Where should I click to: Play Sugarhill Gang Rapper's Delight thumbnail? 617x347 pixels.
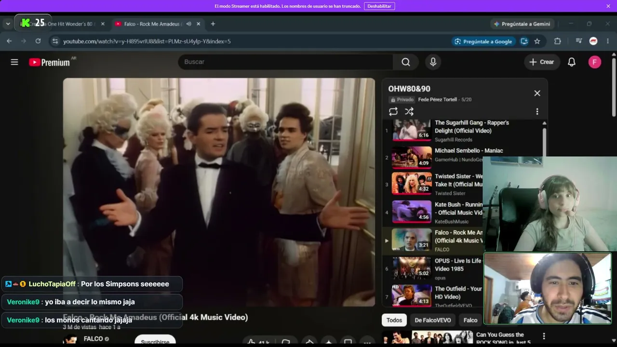click(x=412, y=130)
